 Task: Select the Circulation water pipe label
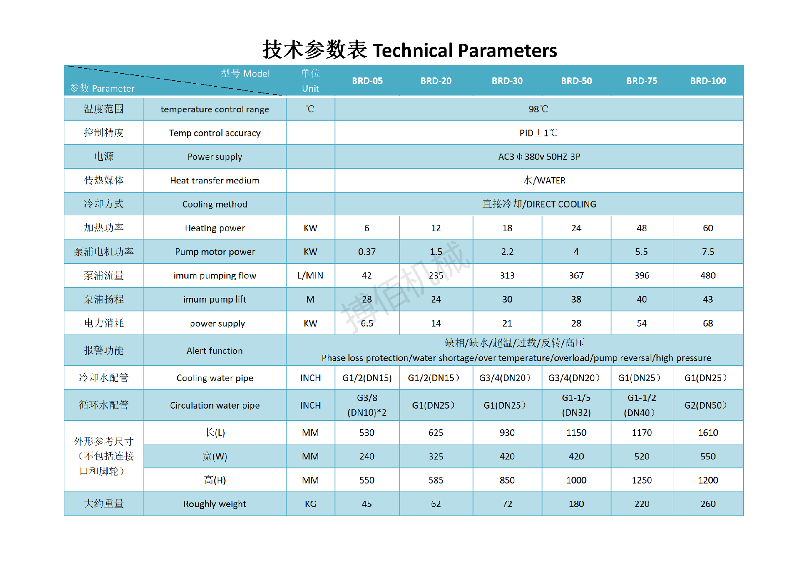click(215, 406)
